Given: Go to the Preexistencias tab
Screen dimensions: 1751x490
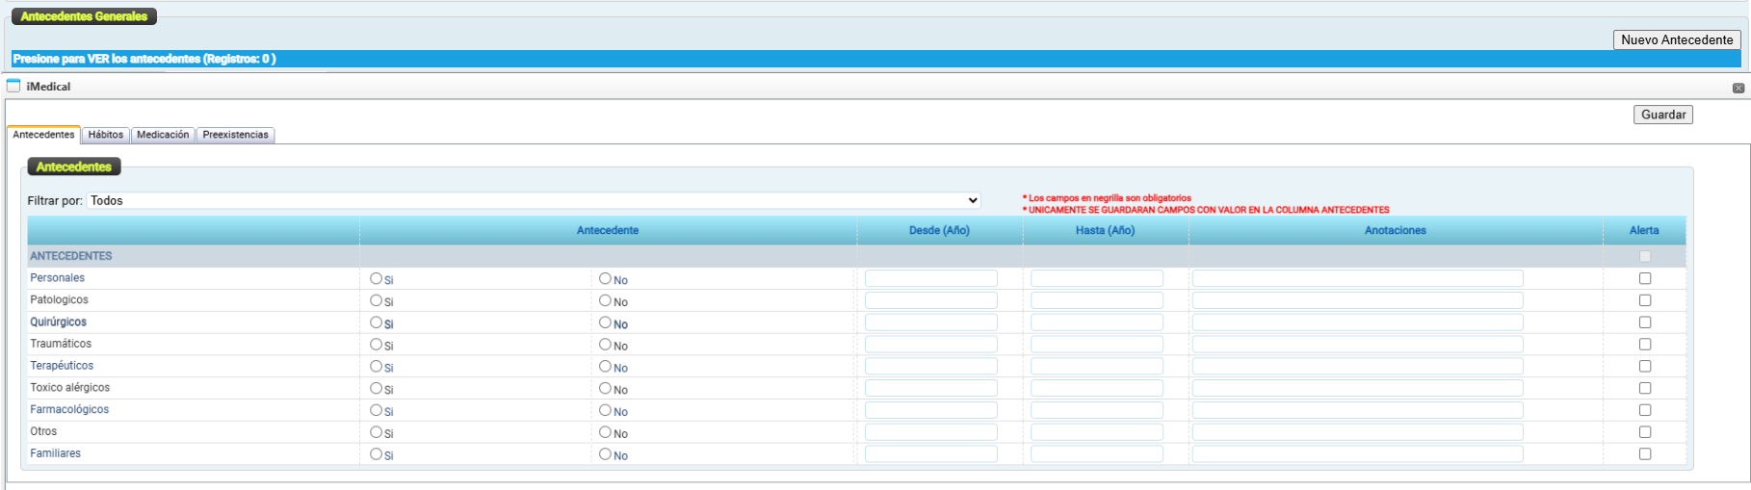Looking at the screenshot, I should pyautogui.click(x=235, y=135).
